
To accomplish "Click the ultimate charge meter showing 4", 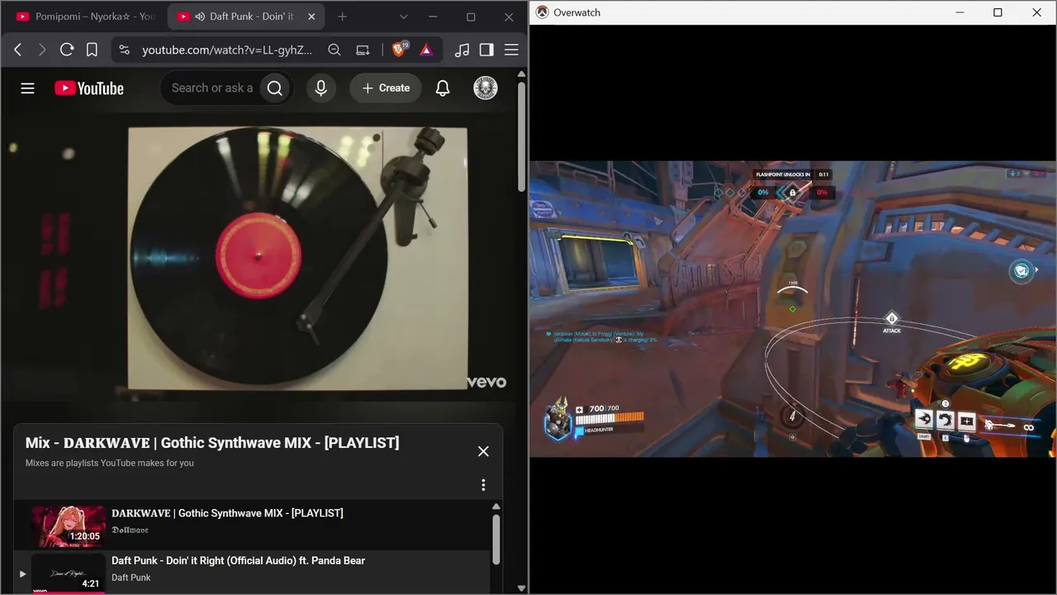I will 793,416.
